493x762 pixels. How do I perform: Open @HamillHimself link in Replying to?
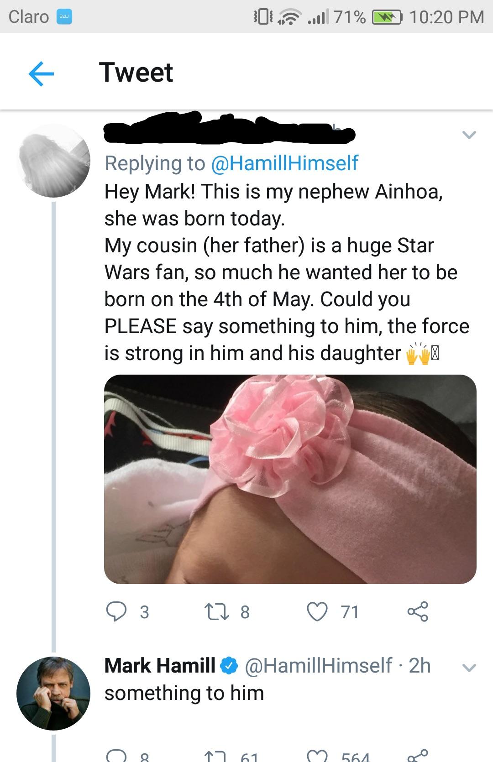[x=284, y=163]
